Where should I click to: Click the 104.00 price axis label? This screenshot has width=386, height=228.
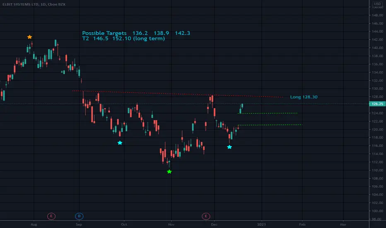click(x=377, y=194)
